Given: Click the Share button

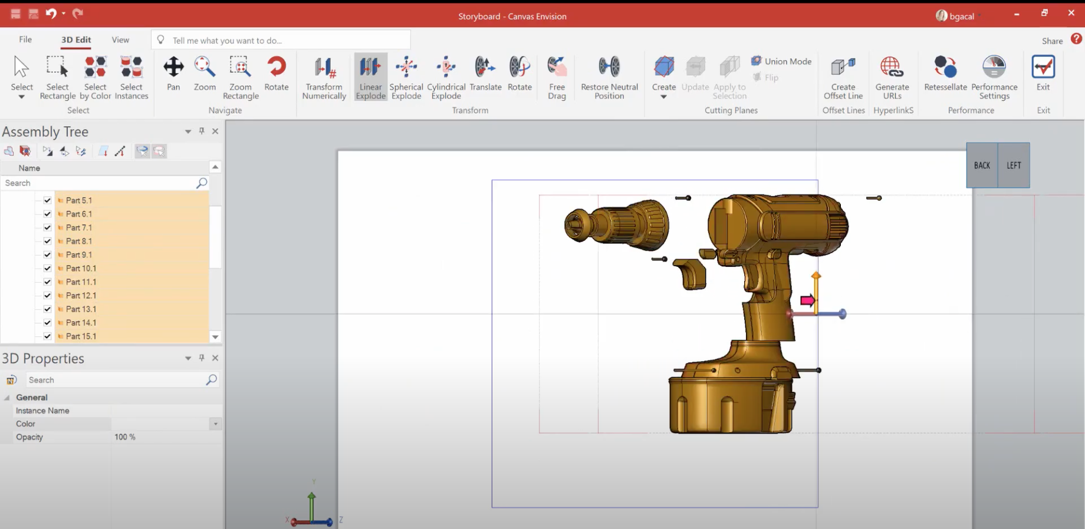Looking at the screenshot, I should coord(1052,41).
